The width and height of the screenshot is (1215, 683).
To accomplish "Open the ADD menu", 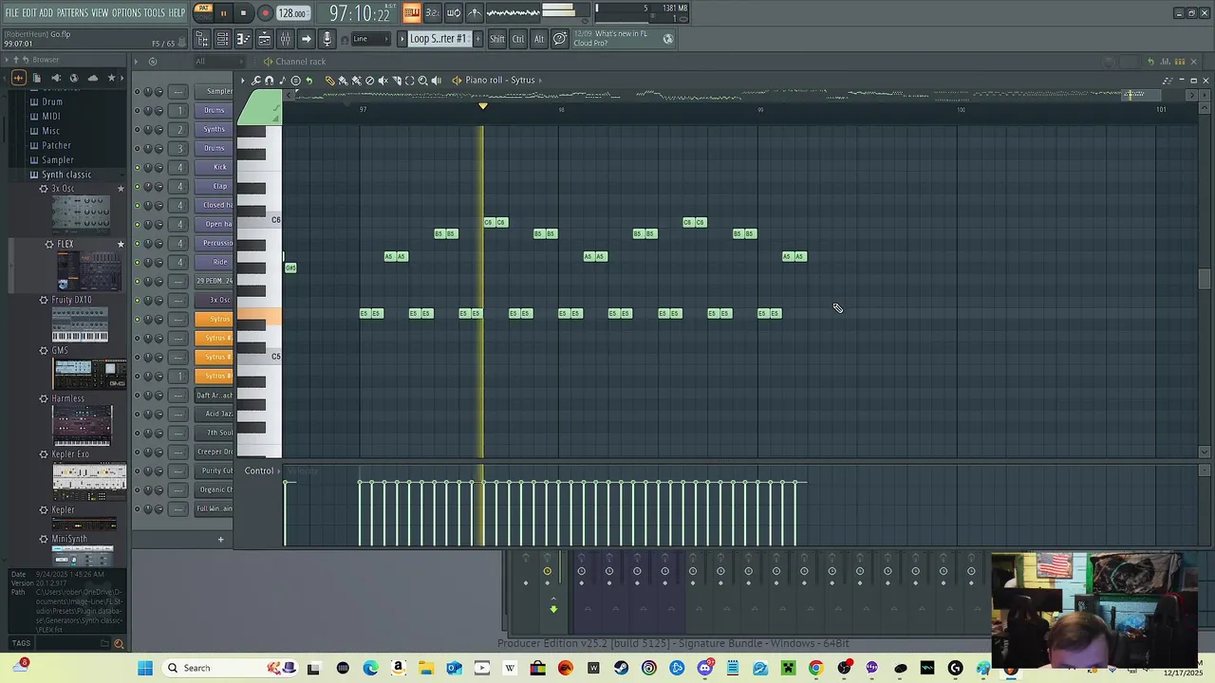I will [x=46, y=12].
